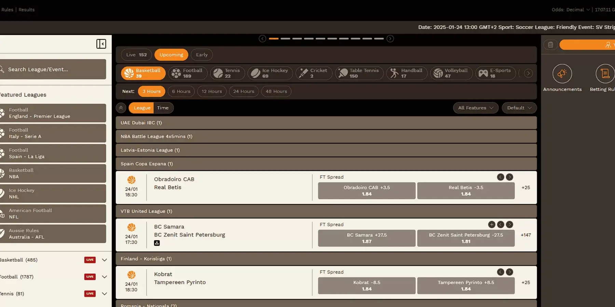Choose next 6 Hours filter
The height and width of the screenshot is (307, 615).
click(181, 91)
